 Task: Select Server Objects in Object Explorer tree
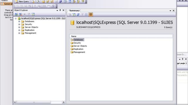click(x=31, y=27)
